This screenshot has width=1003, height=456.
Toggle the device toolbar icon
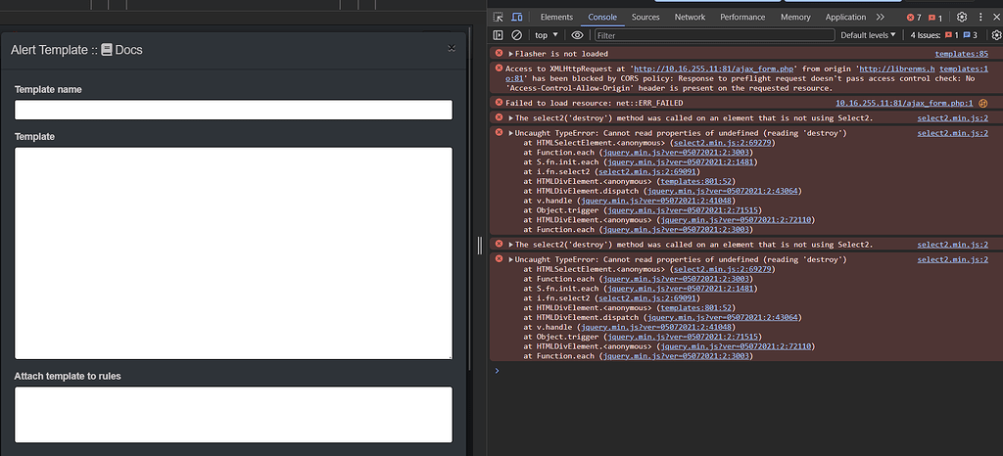[517, 18]
